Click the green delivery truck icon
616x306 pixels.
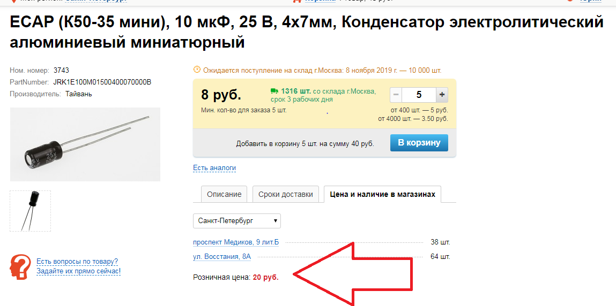[x=274, y=91]
